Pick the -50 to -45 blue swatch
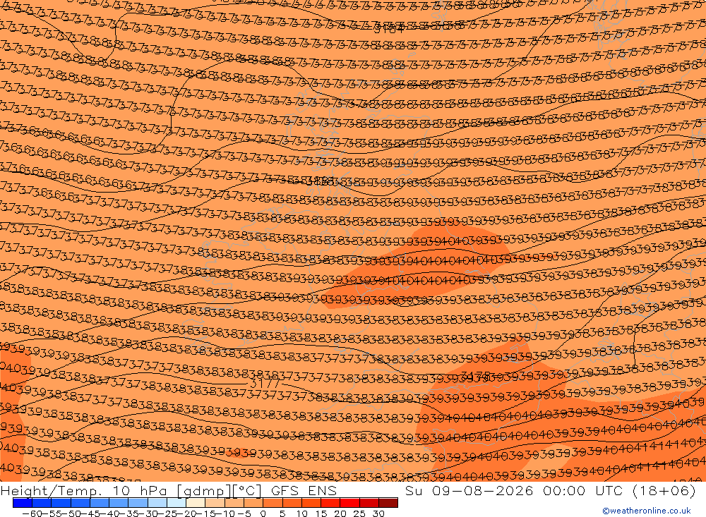The height and width of the screenshot is (517, 706). click(80, 503)
